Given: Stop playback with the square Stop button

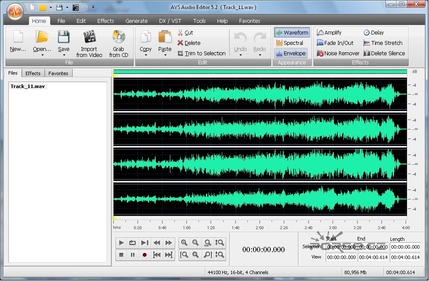Looking at the screenshot, I should [122, 255].
